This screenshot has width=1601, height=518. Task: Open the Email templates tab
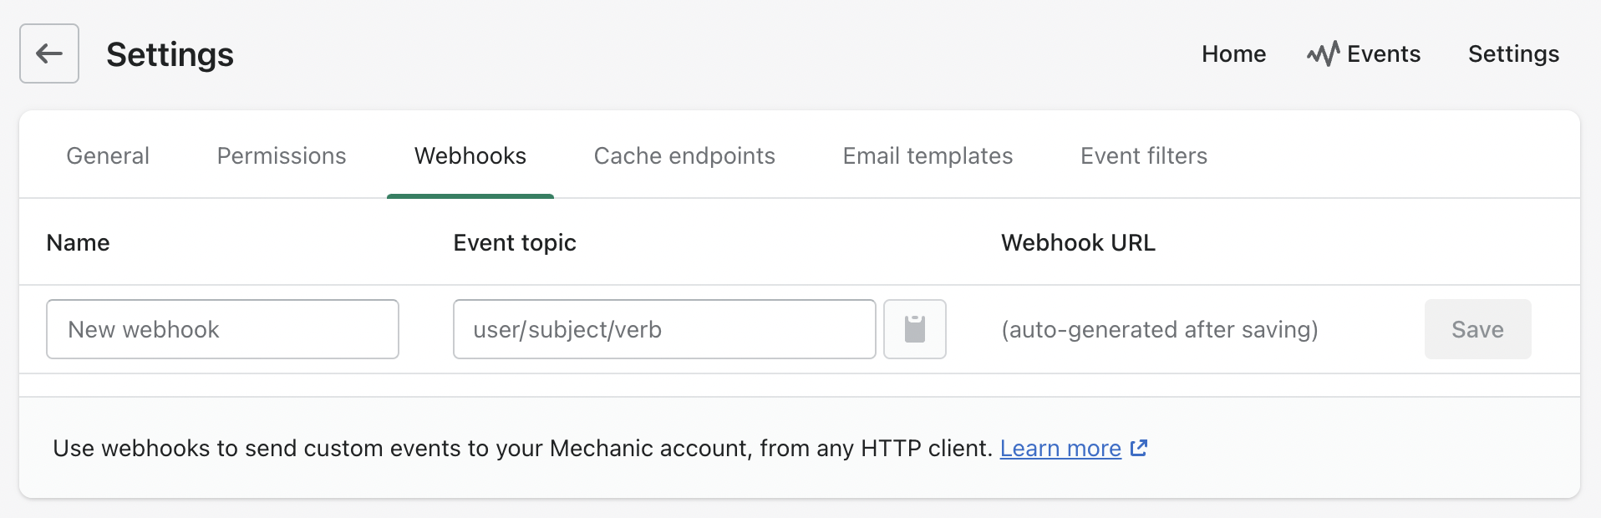click(x=928, y=156)
